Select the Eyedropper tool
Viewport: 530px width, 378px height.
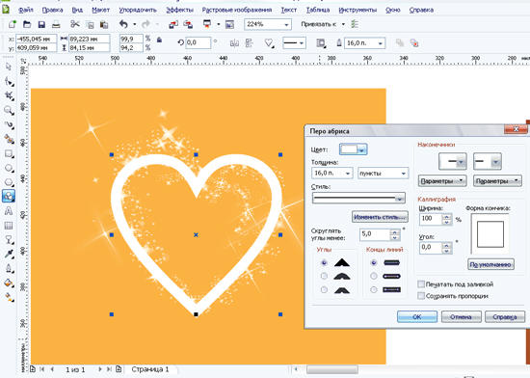[9, 255]
